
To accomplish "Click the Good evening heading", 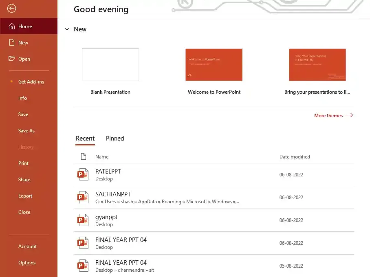I will 101,9.
